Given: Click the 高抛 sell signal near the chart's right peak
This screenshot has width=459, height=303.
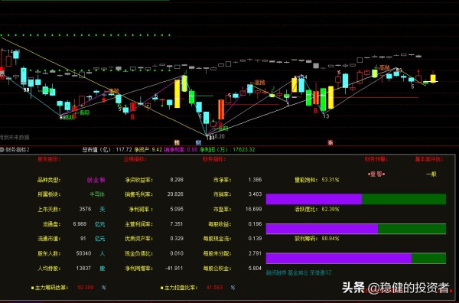Looking at the screenshot, I should (384, 67).
